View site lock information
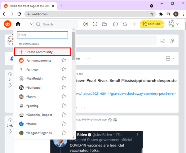Viewport: 186px width, 153px height. coord(28,14)
